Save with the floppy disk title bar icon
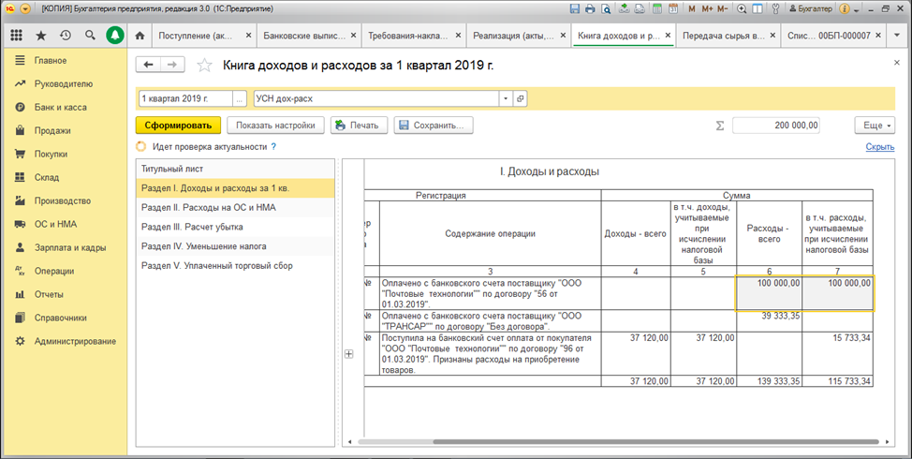This screenshot has height=459, width=912. 575,9
